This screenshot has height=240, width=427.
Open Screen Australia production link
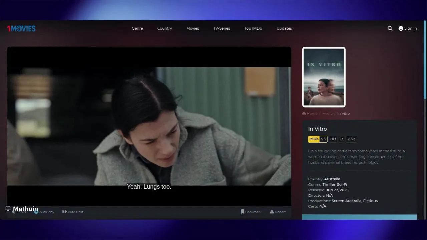(347, 201)
